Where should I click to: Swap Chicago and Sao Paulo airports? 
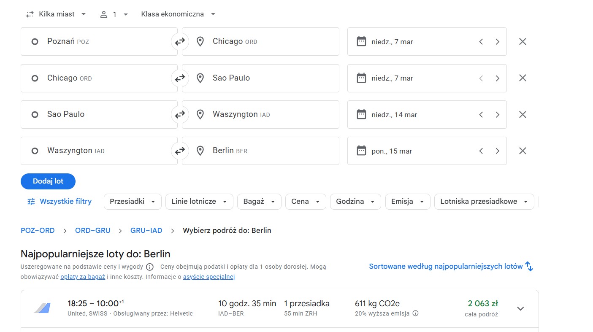pyautogui.click(x=180, y=78)
